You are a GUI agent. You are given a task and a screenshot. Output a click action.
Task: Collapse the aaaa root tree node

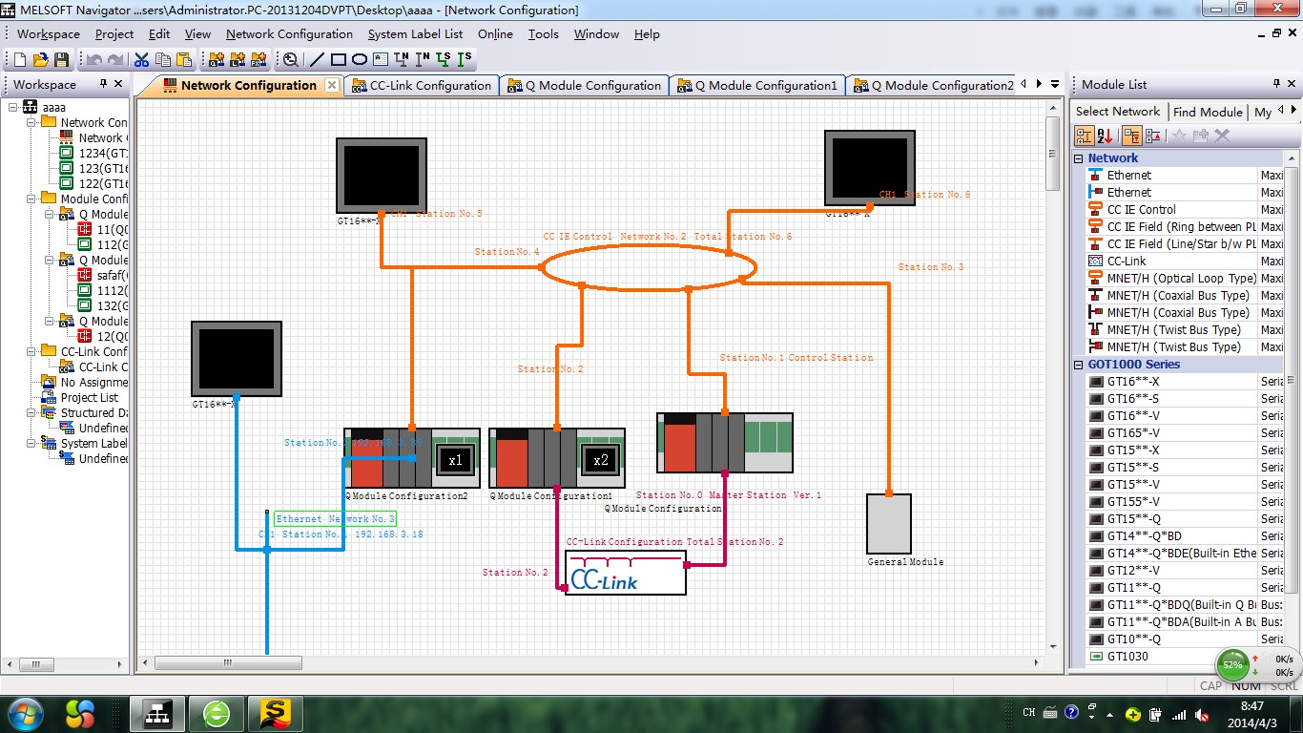[13, 108]
